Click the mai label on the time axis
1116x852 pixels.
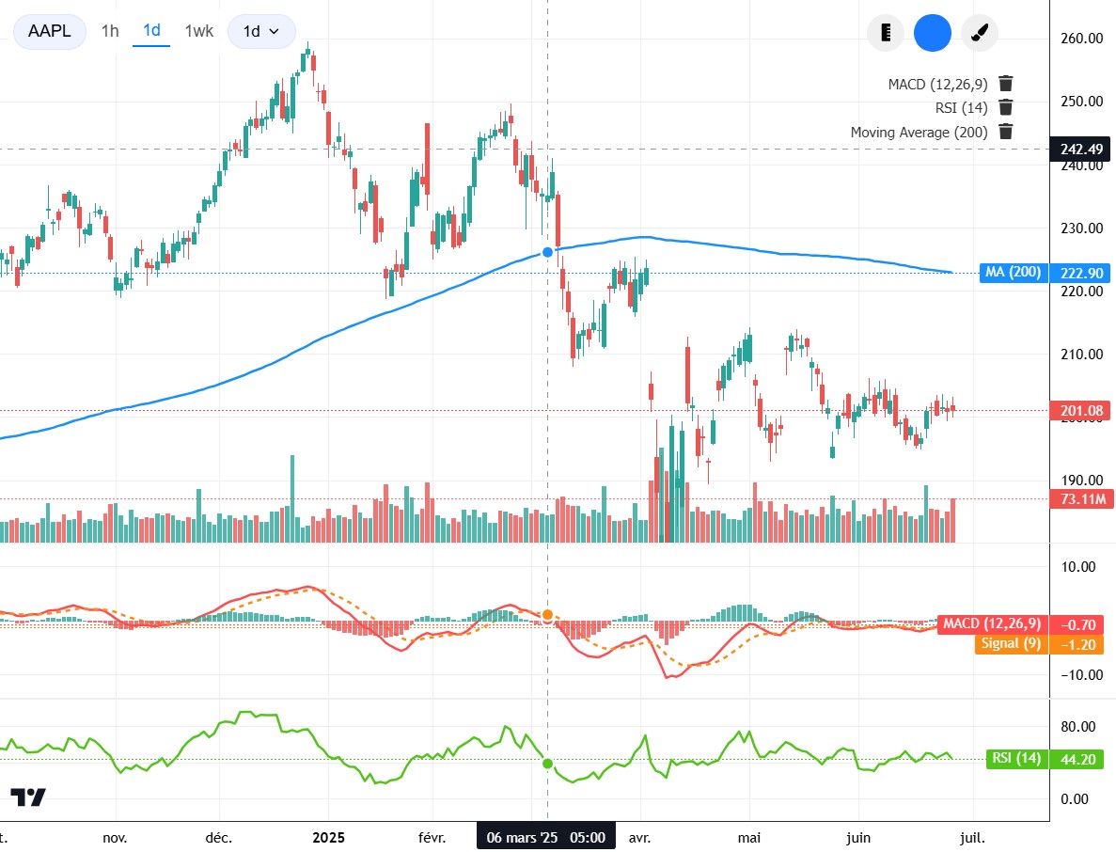(x=748, y=838)
